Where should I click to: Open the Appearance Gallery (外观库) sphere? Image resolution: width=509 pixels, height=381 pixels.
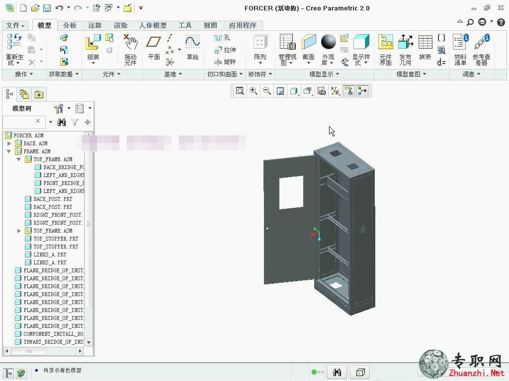(328, 42)
